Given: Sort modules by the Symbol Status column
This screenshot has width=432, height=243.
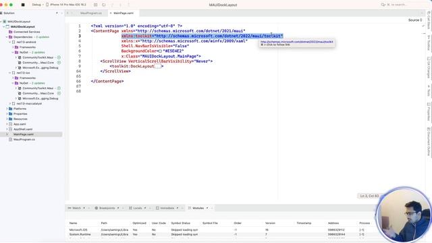Looking at the screenshot, I should coord(181,223).
